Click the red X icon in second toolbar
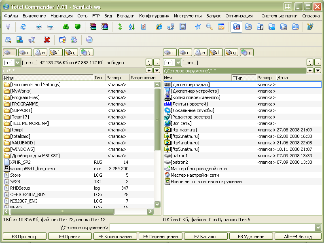Viewport: 324px width, 243px height. point(47,40)
